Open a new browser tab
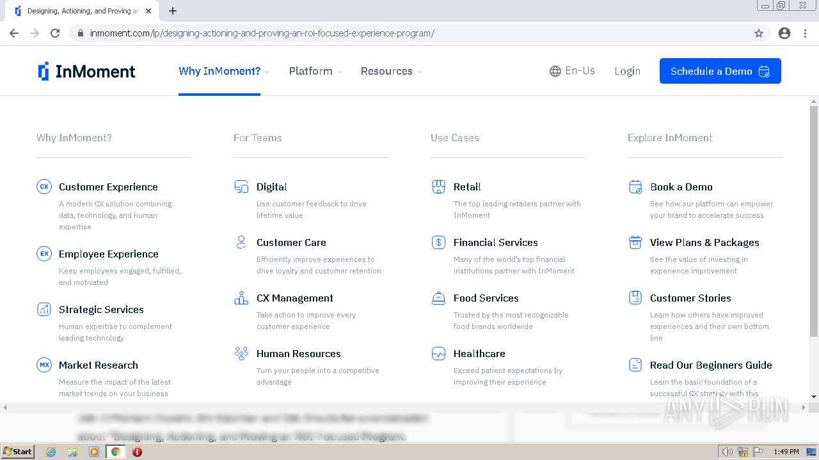Screen dimensions: 819x460 [173, 11]
